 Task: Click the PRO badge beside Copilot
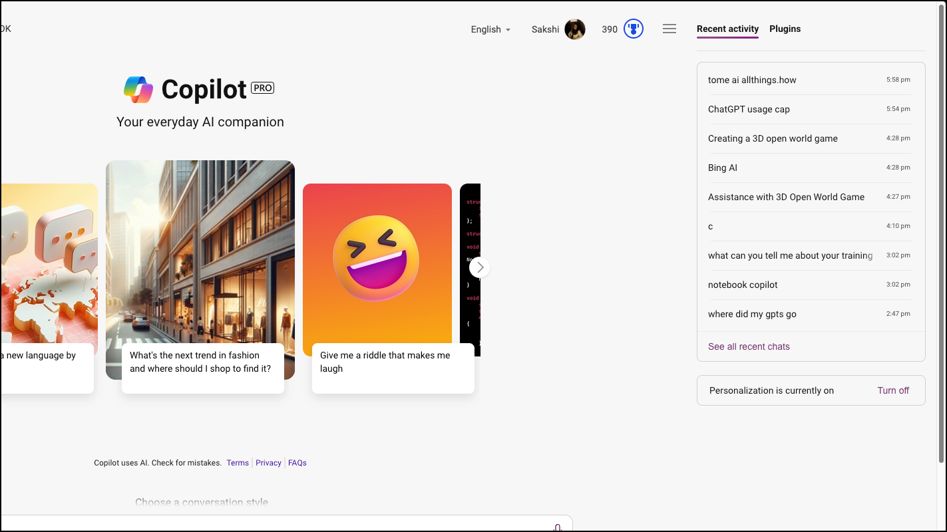(x=263, y=88)
